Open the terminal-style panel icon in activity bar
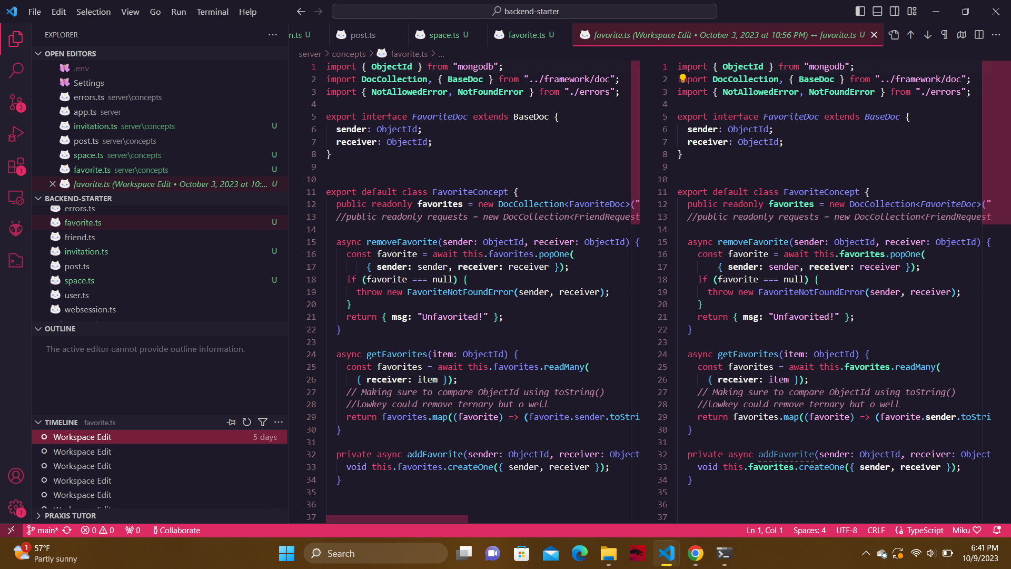The height and width of the screenshot is (569, 1011). click(x=16, y=260)
